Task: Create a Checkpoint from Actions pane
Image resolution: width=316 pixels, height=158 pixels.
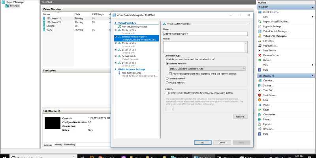Action: (x=269, y=115)
